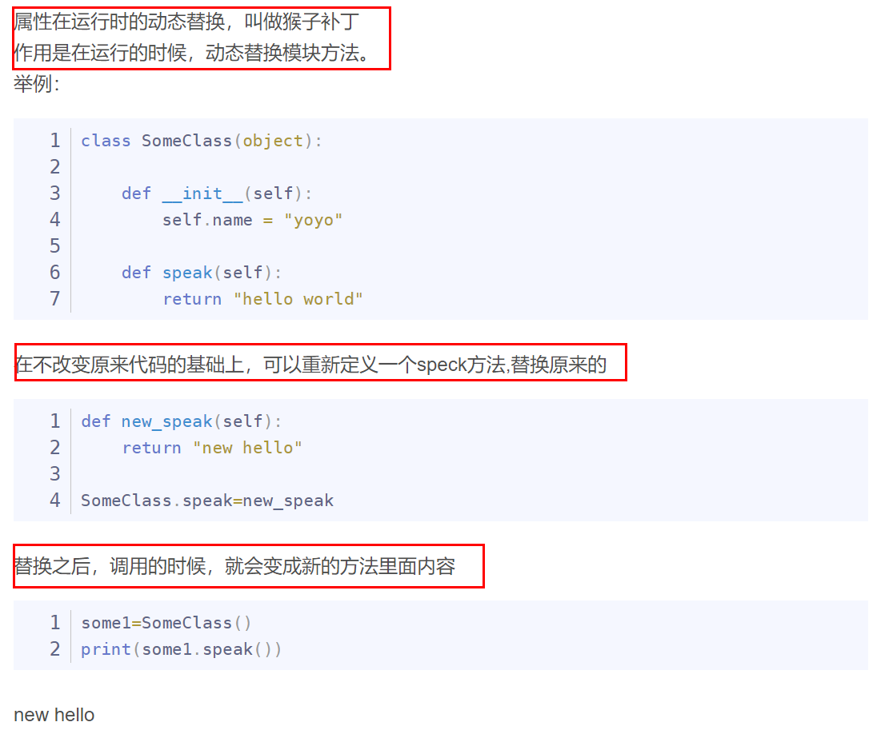Click code line "def new_speak(self):"
Screen dimensions: 889x742
coord(181,421)
